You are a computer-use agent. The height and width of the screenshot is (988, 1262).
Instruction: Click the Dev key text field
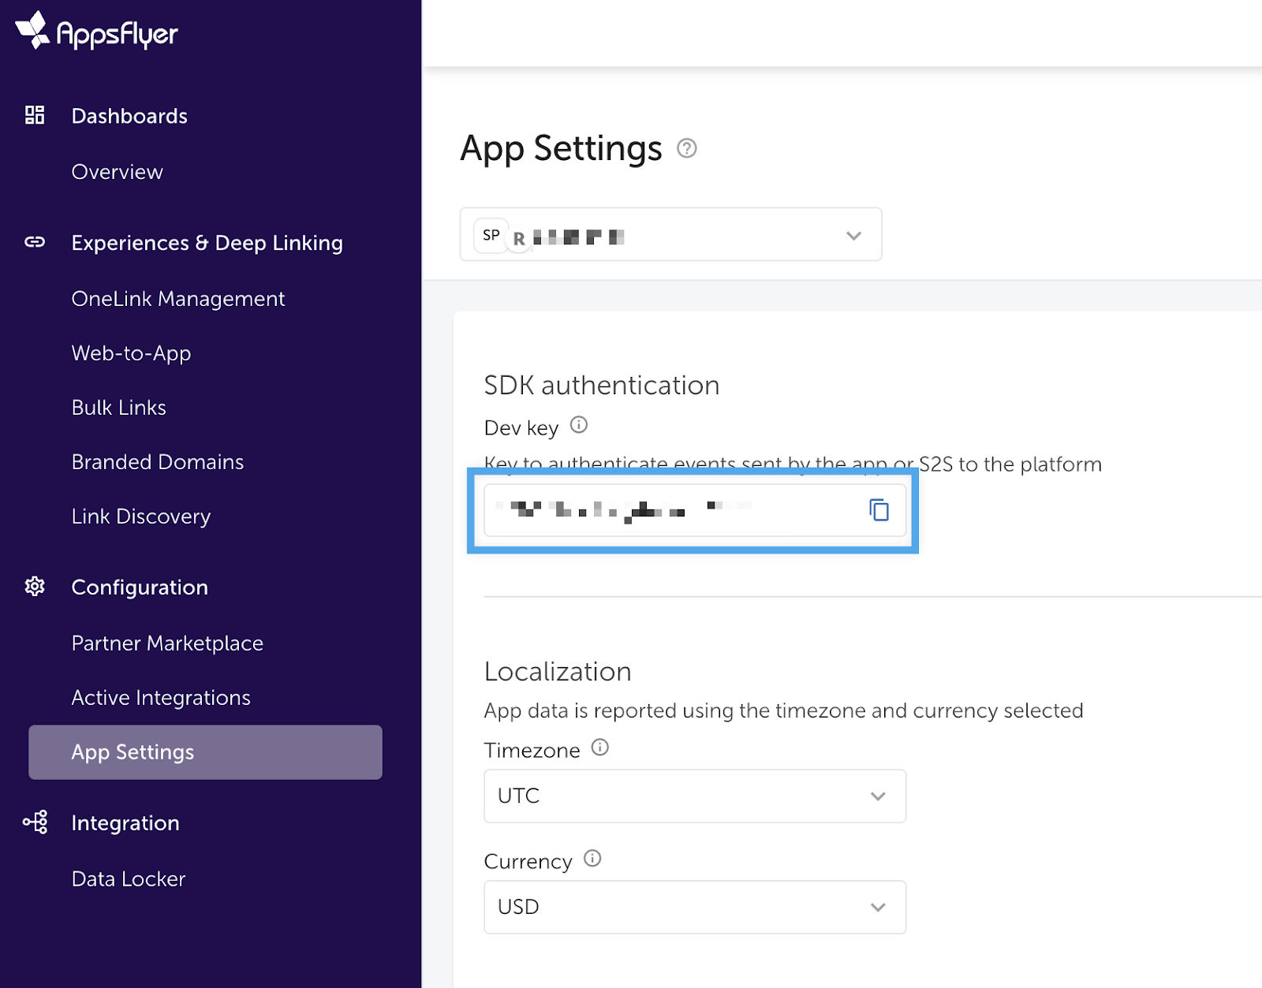(x=670, y=510)
